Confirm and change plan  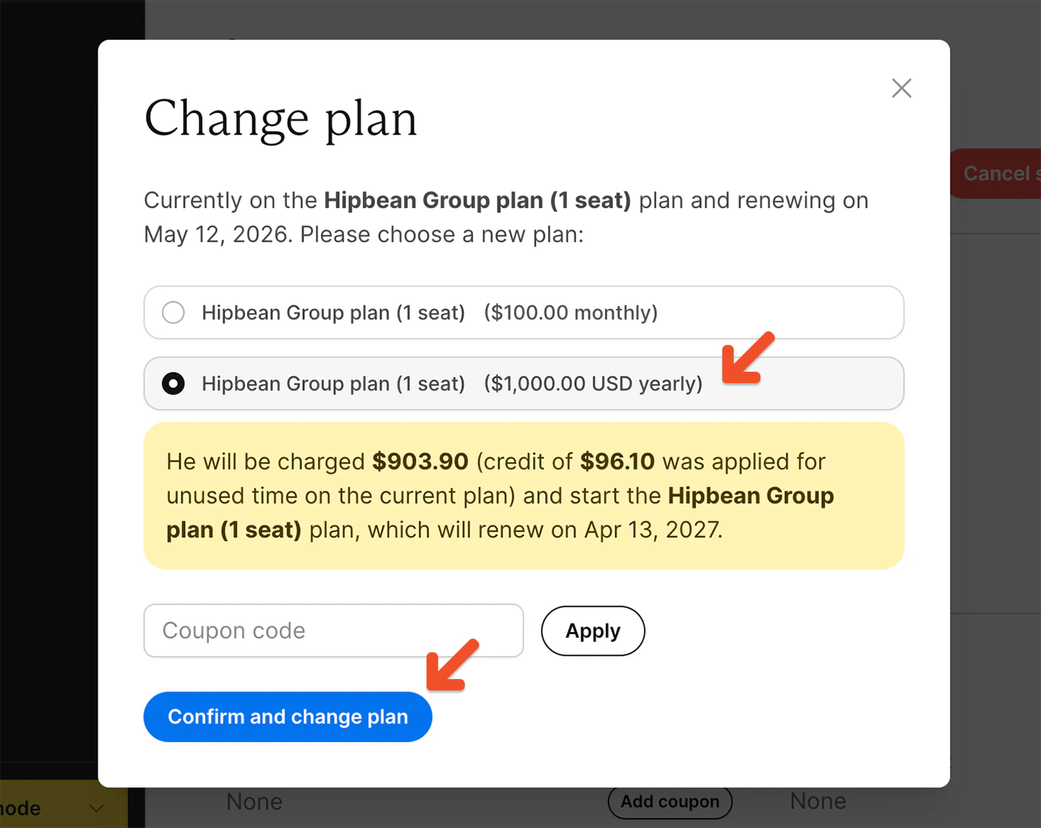click(287, 717)
